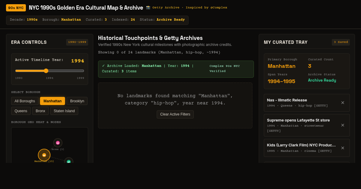This screenshot has height=189, width=361.
Task: Select the orange Manhattan map node
Action: (44, 155)
